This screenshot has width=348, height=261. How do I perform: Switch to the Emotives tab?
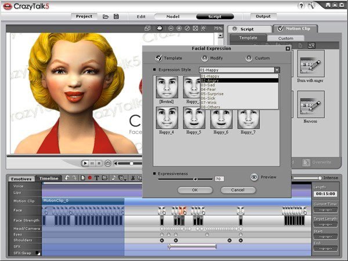coord(21,179)
